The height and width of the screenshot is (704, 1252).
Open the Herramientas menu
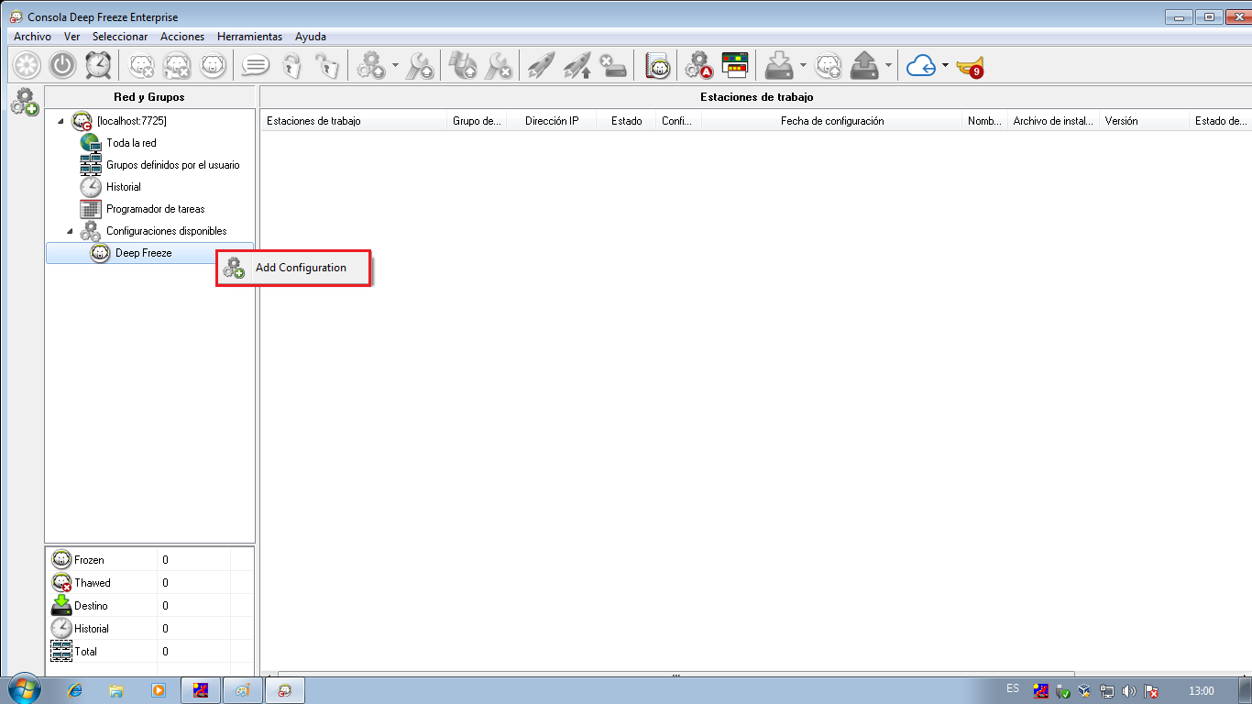point(249,37)
